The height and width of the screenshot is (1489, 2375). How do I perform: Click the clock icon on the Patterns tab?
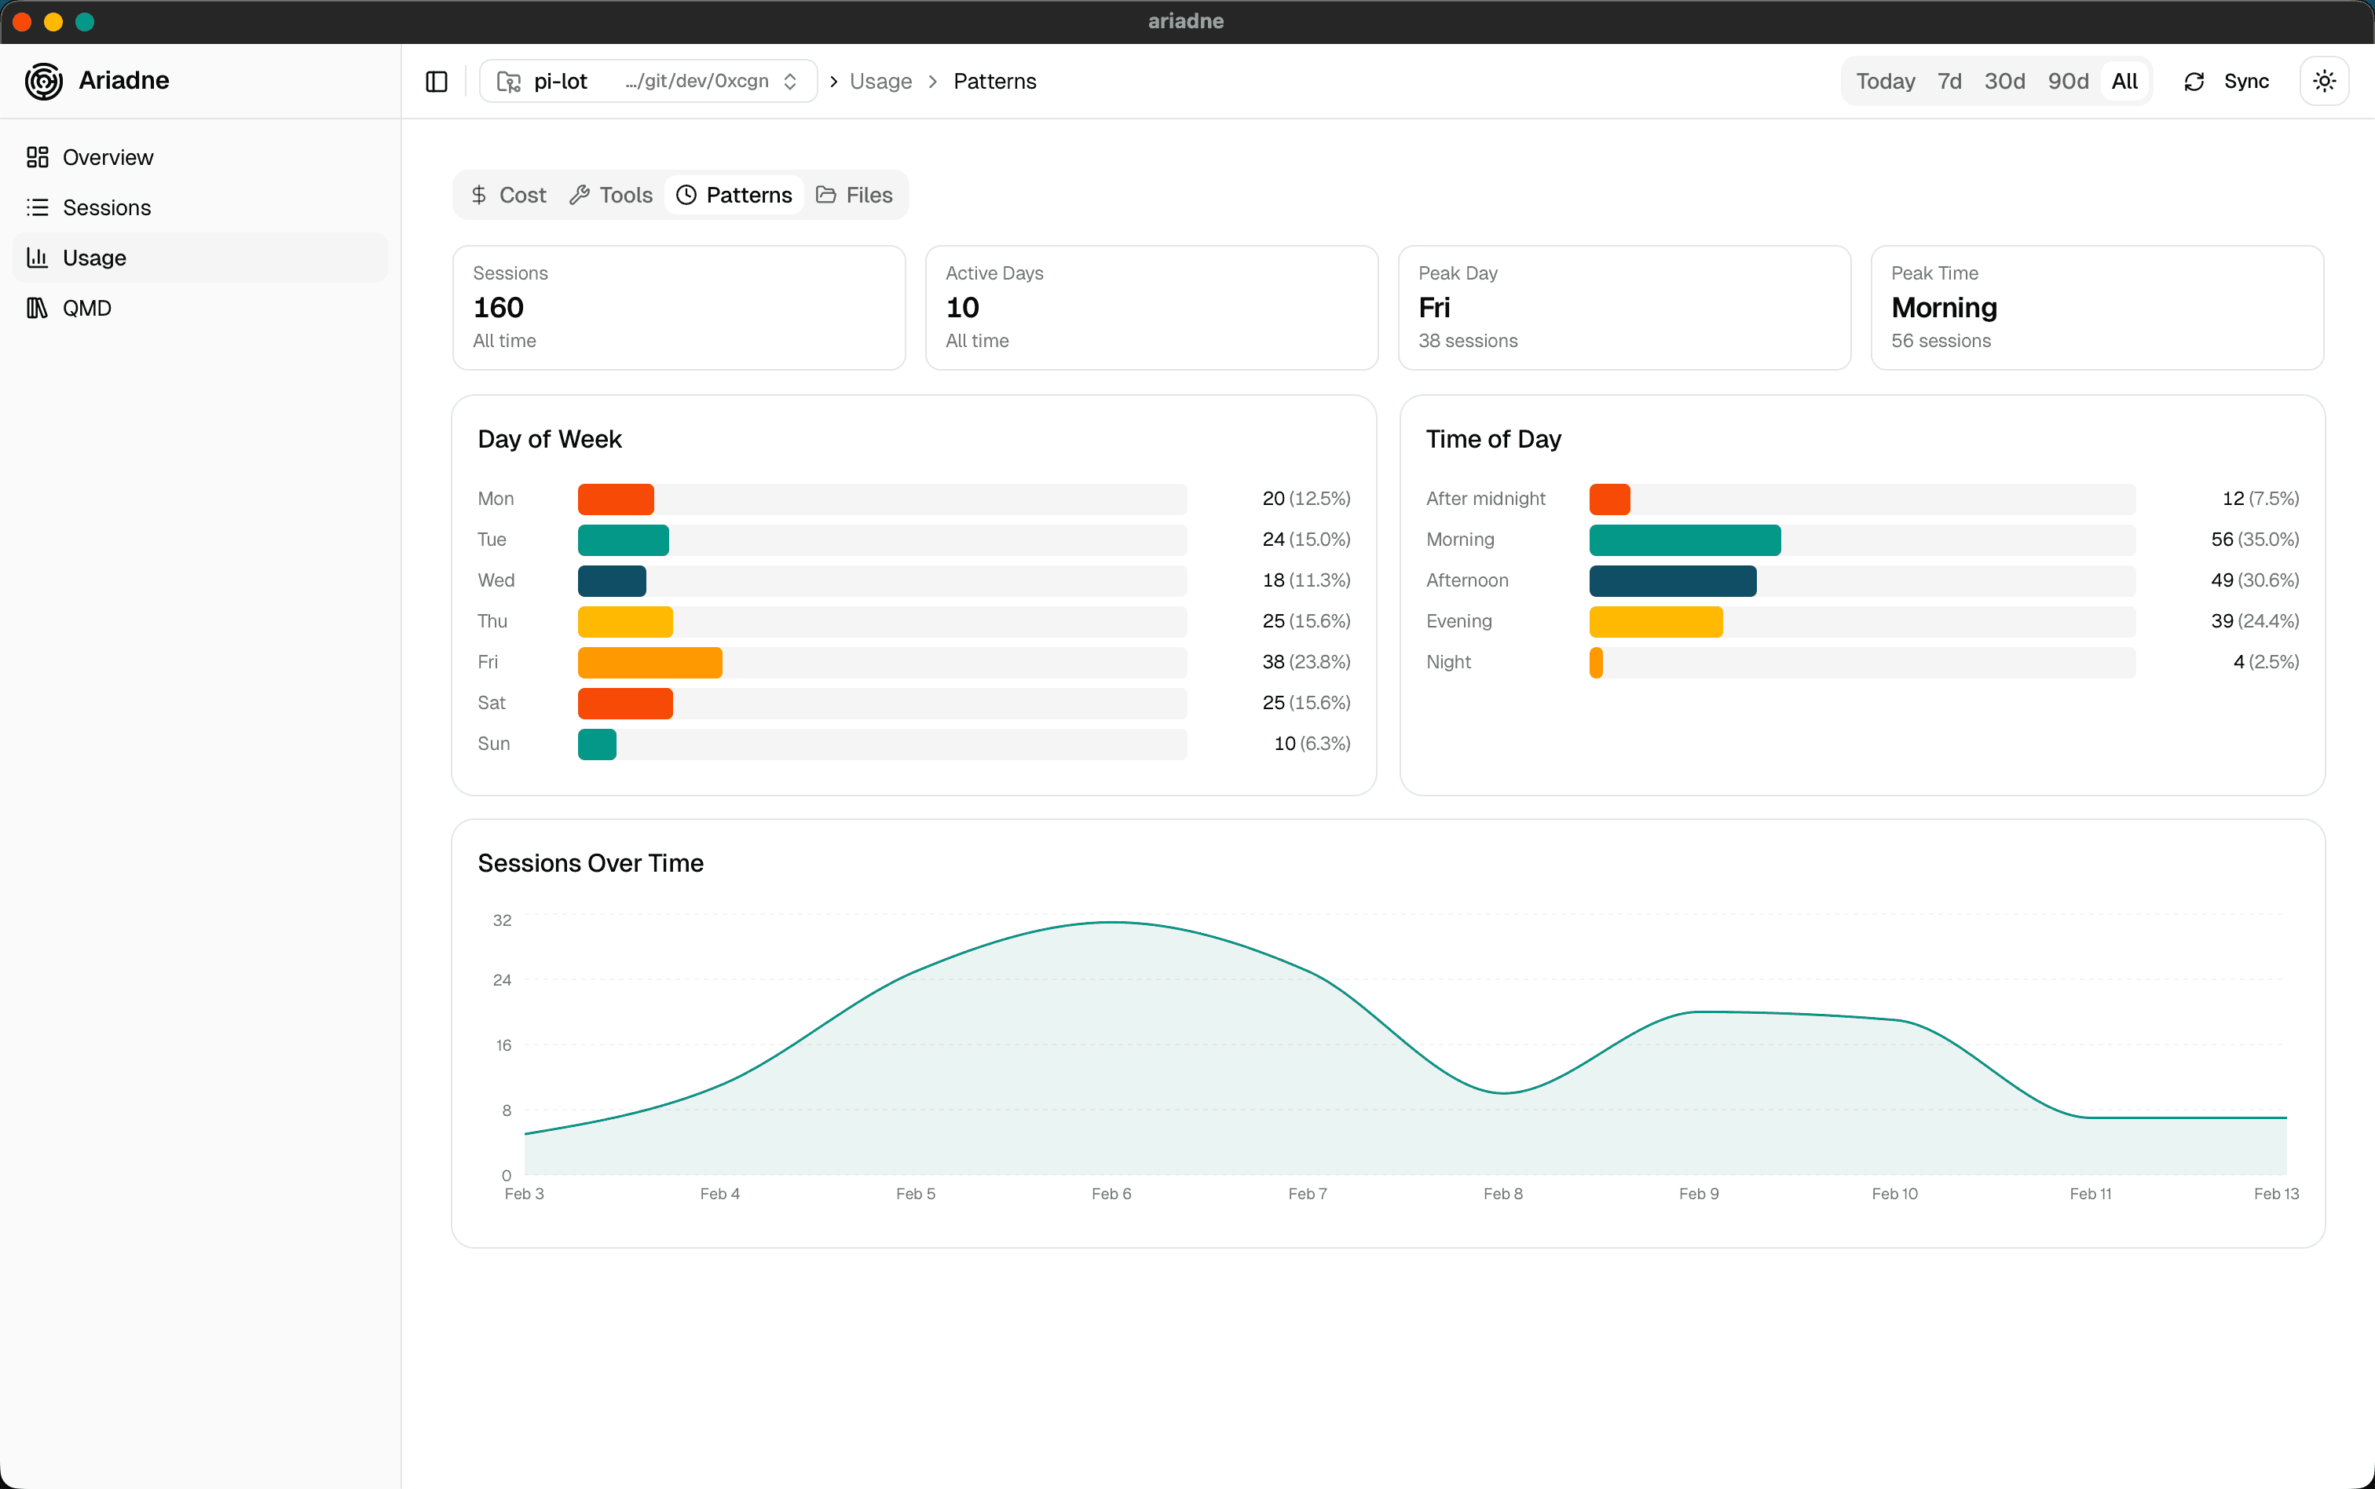click(686, 195)
